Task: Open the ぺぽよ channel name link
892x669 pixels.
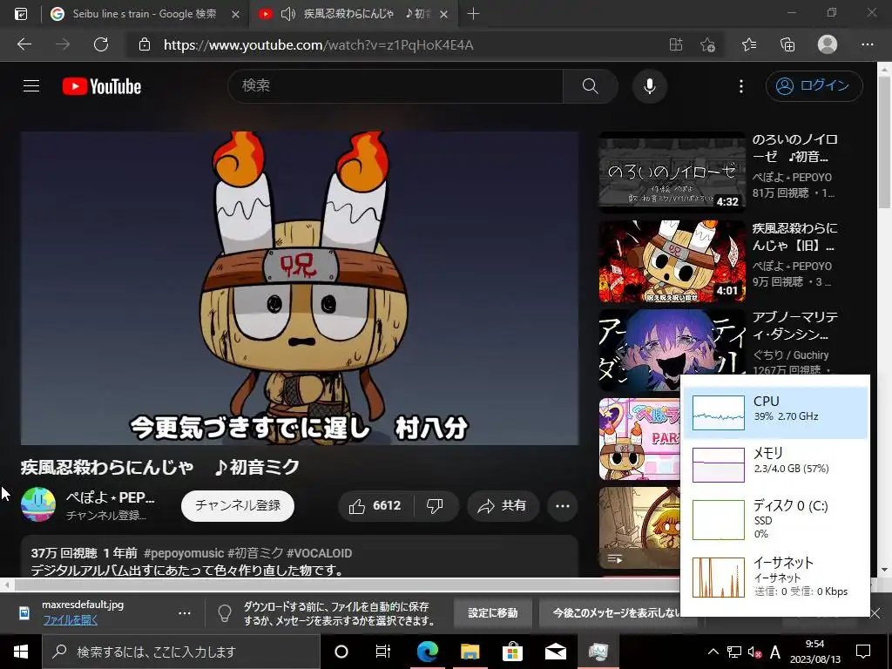Action: coord(110,497)
